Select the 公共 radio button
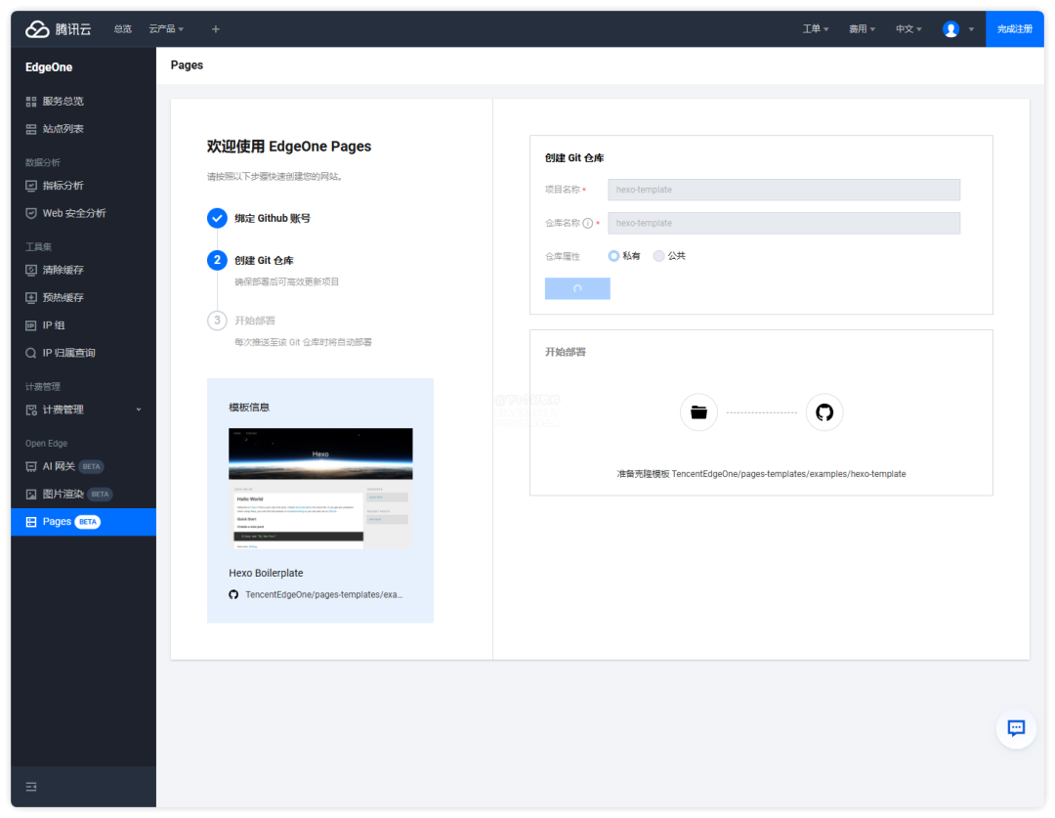The height and width of the screenshot is (818, 1055). (658, 256)
